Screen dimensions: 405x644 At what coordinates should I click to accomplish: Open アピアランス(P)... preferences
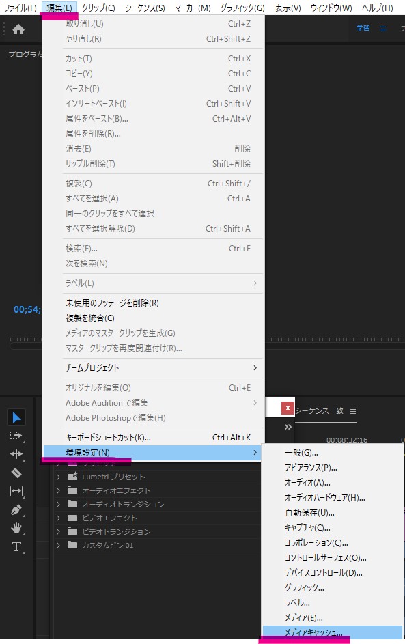tap(333, 468)
